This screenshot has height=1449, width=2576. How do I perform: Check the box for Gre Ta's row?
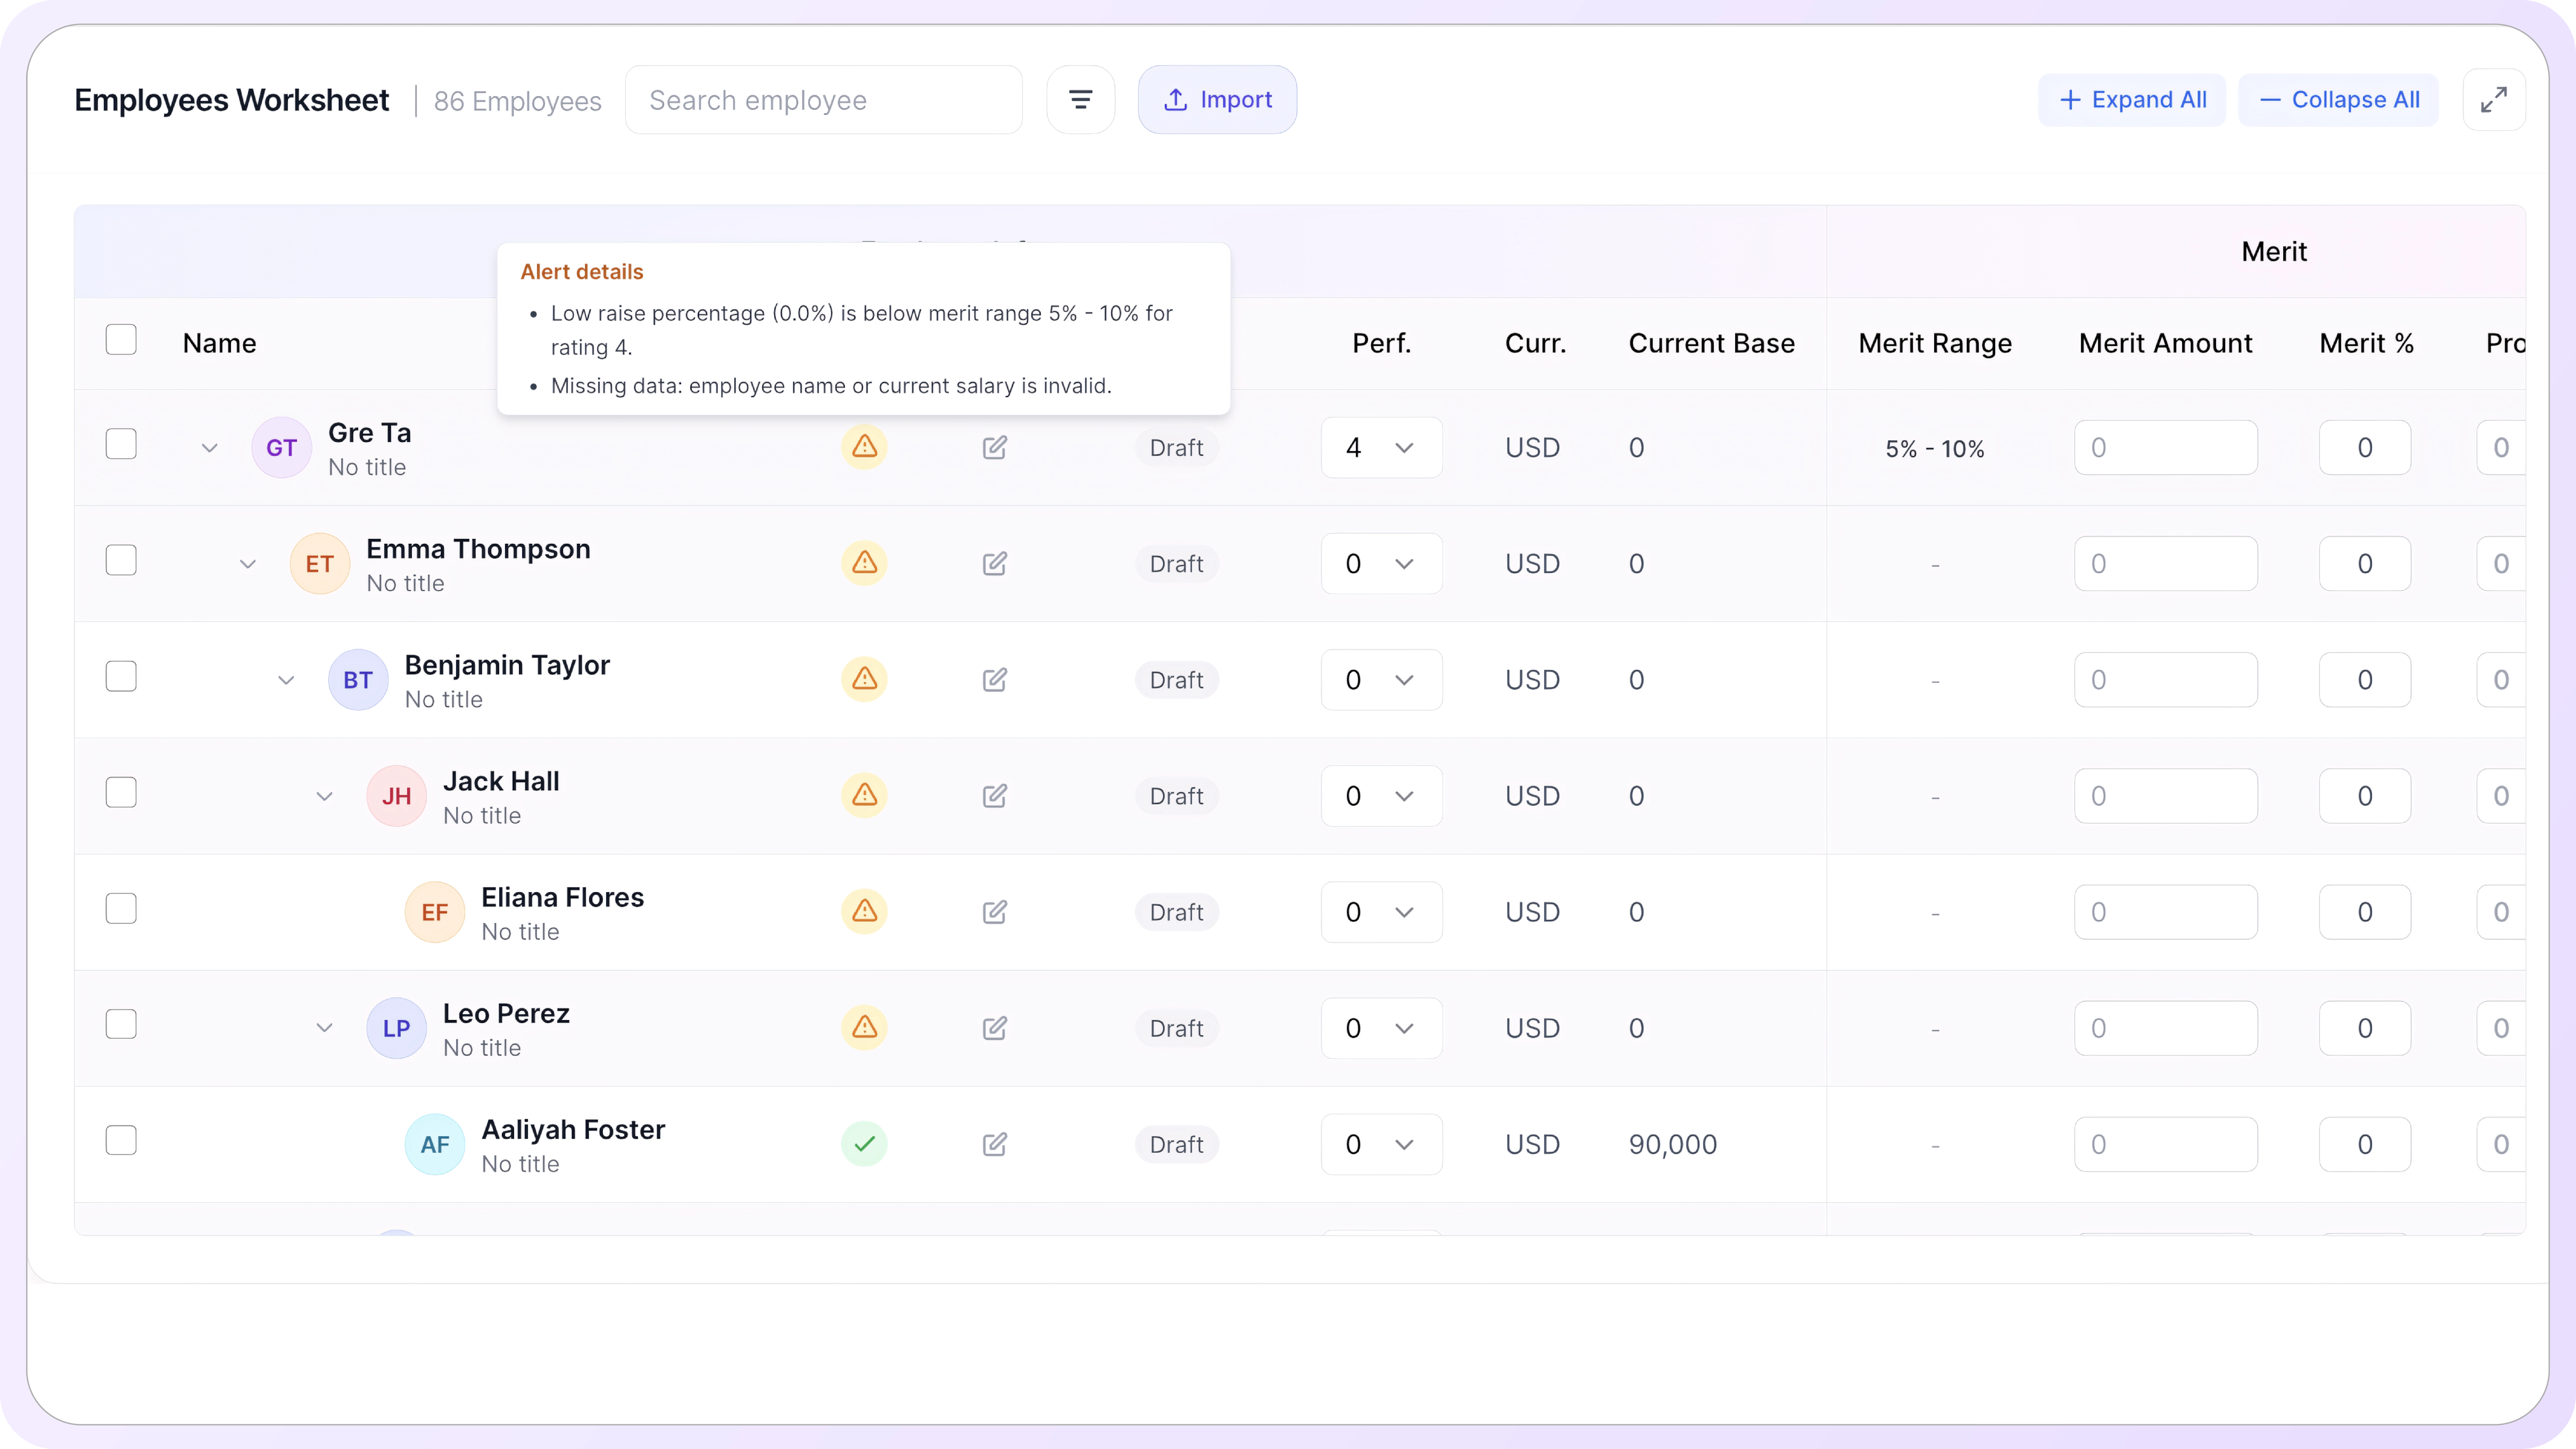[x=121, y=444]
